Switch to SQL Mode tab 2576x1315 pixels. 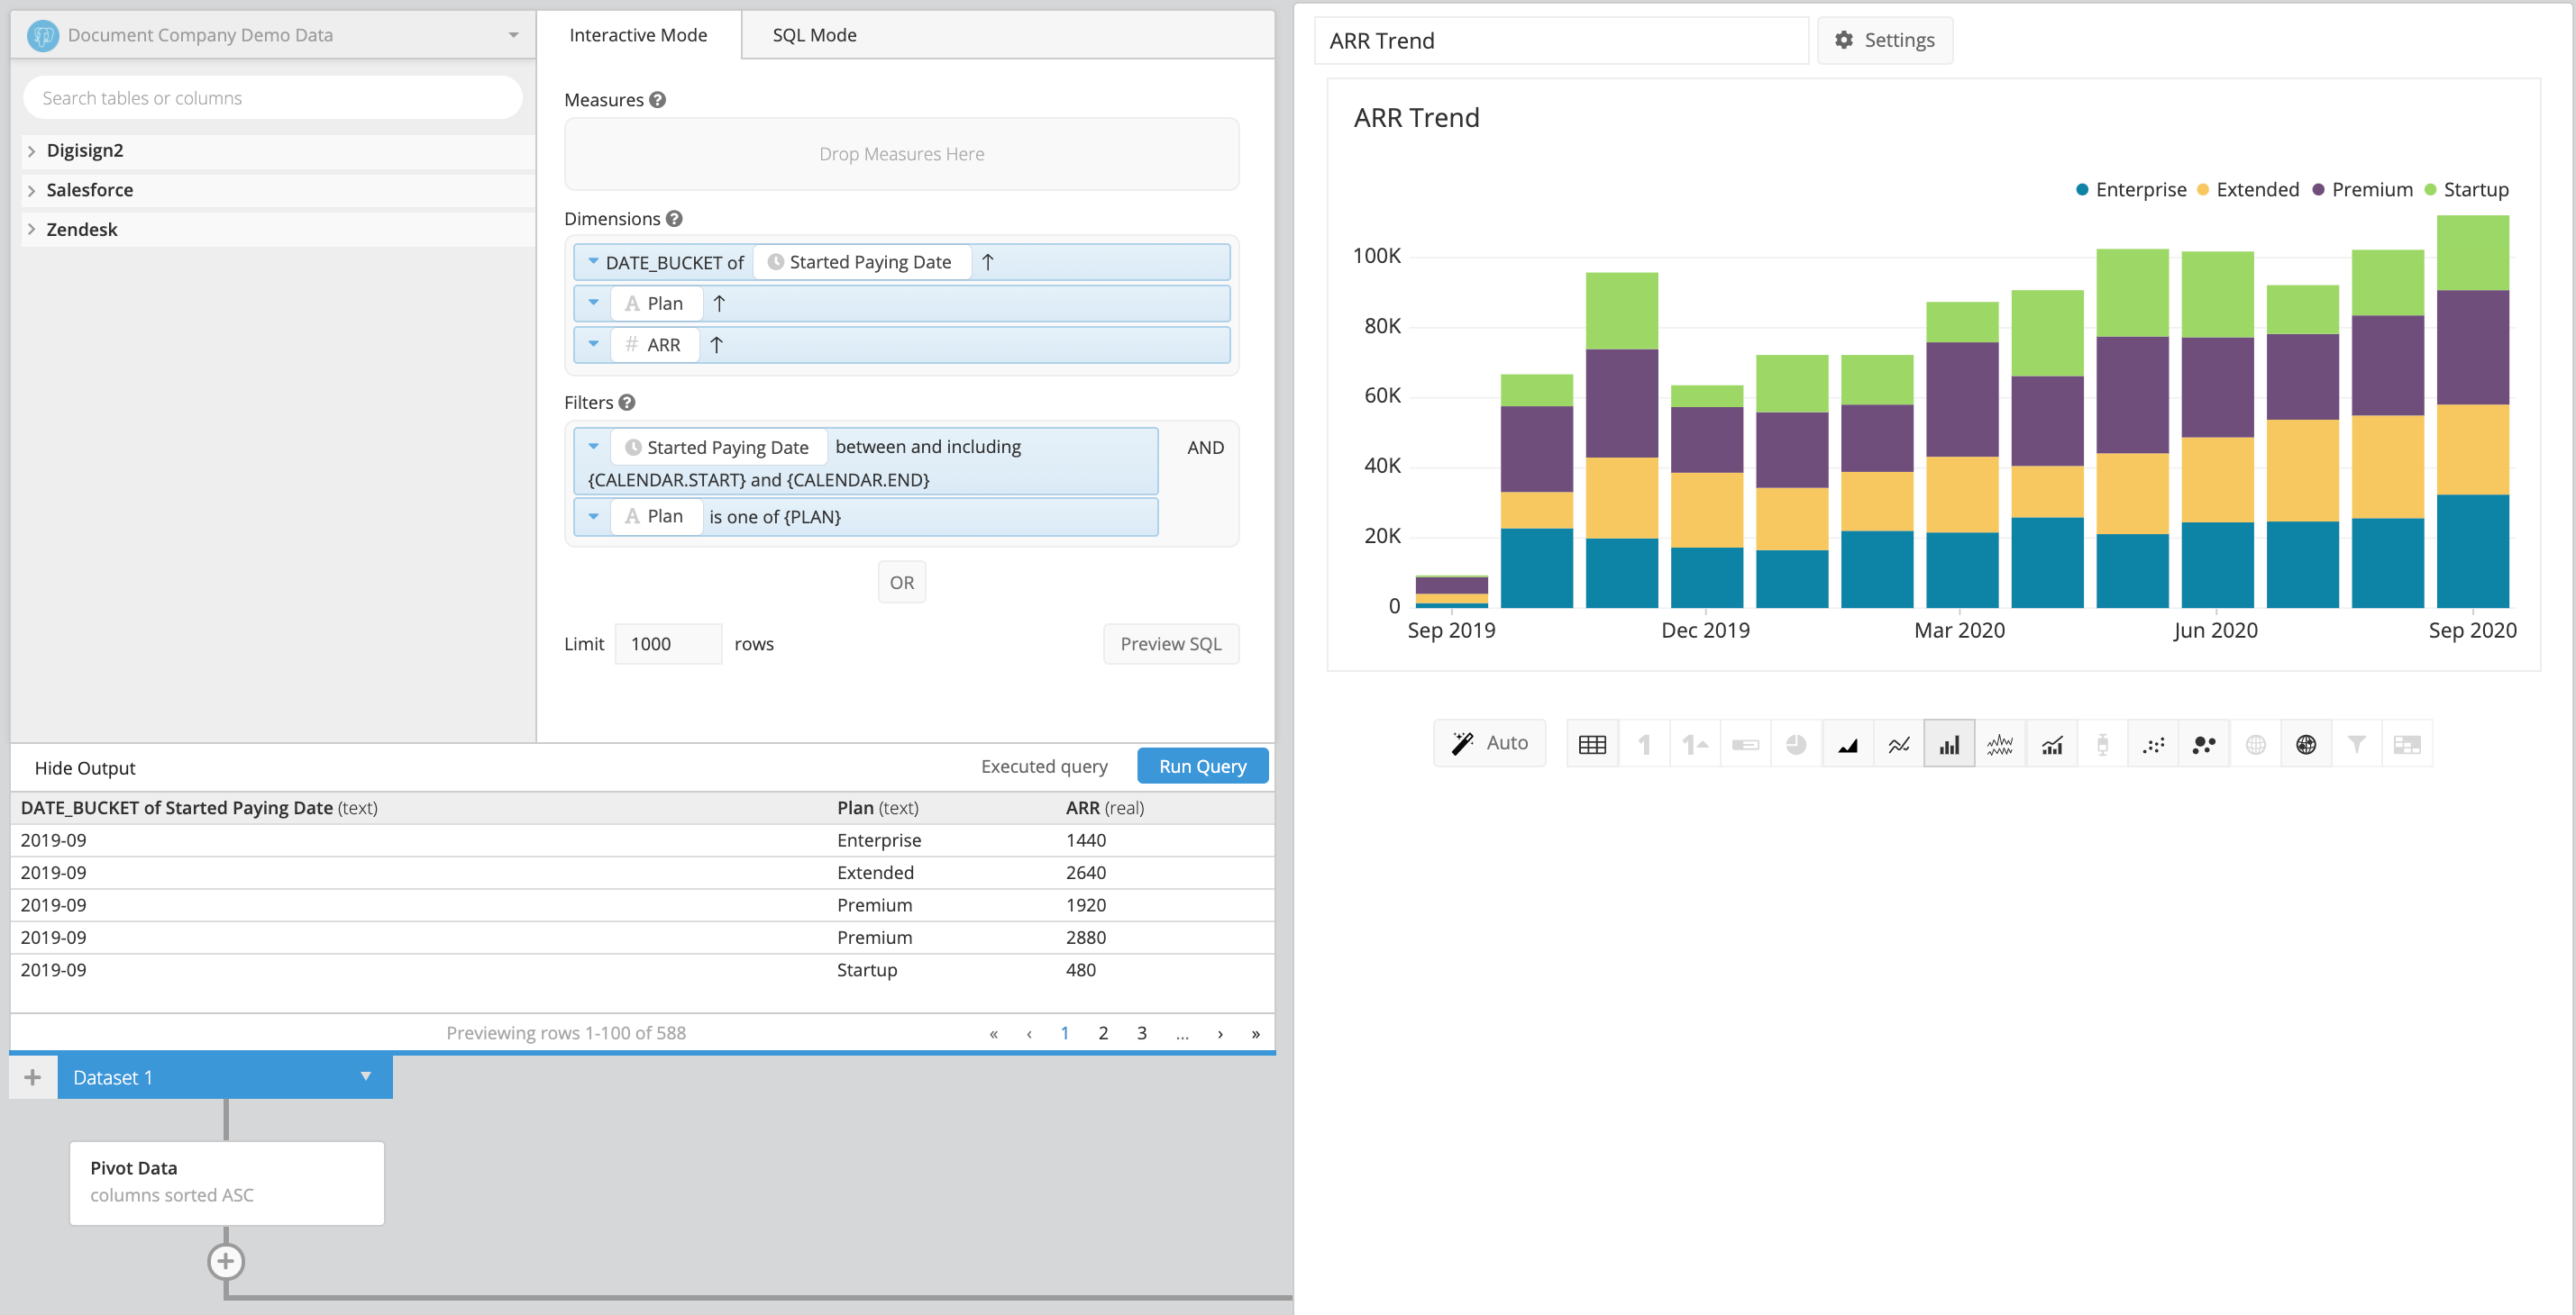pyautogui.click(x=814, y=35)
